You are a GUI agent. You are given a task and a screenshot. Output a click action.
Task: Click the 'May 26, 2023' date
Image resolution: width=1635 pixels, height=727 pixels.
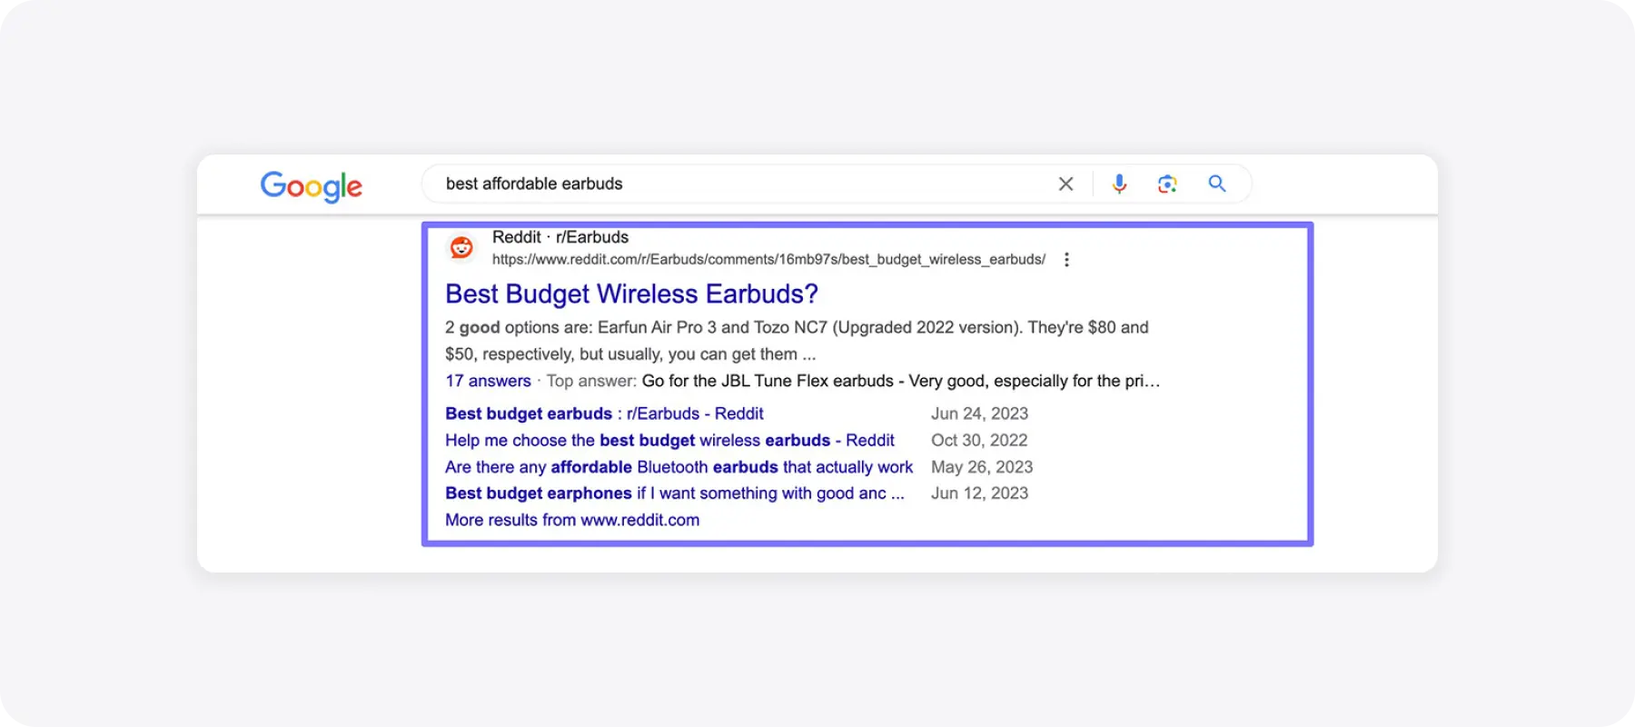tap(982, 467)
